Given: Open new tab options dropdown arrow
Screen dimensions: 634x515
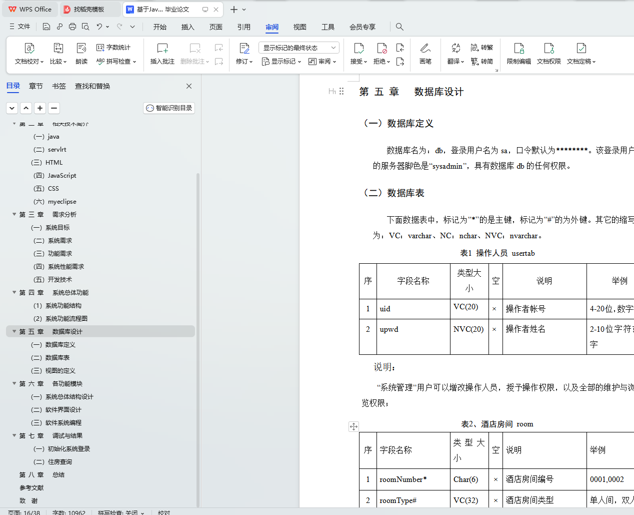Looking at the screenshot, I should pos(244,10).
